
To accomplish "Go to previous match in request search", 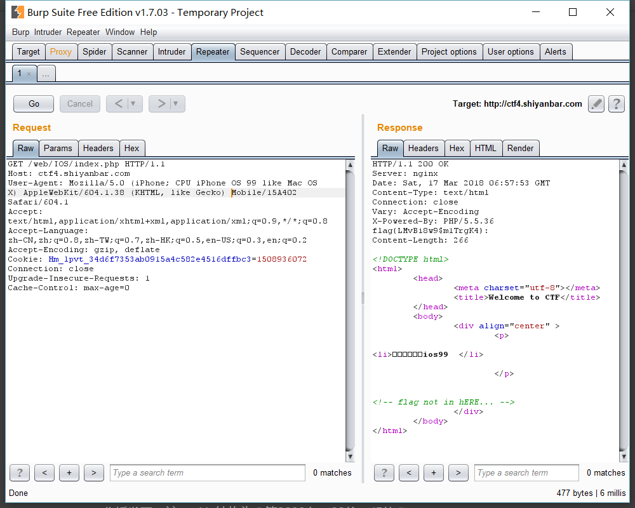I will [x=44, y=472].
